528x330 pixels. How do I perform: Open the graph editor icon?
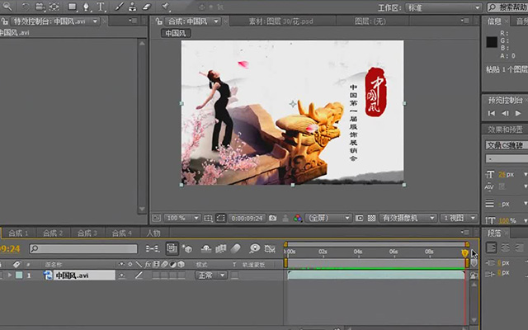pos(270,249)
